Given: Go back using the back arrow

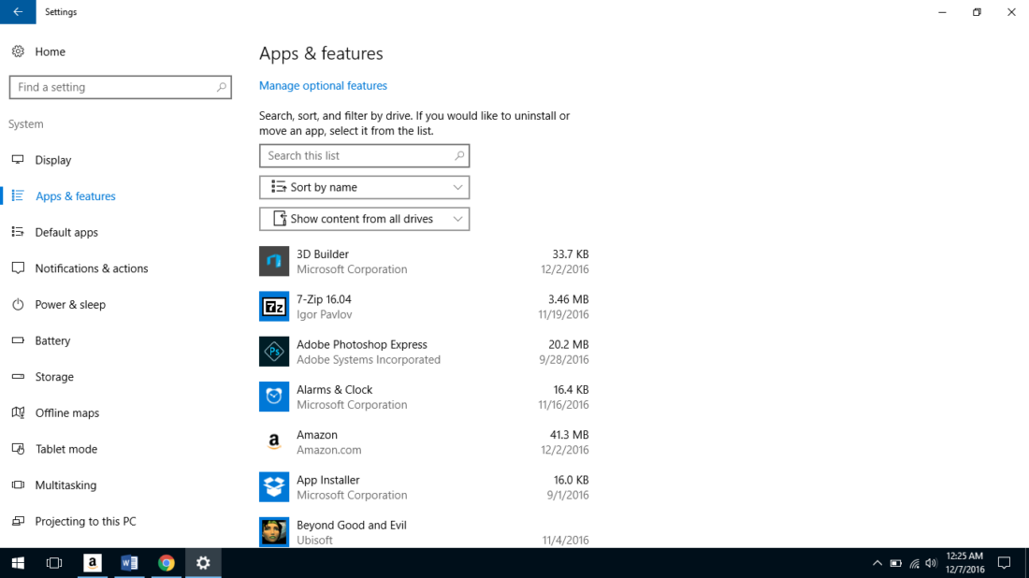Looking at the screenshot, I should (x=18, y=12).
